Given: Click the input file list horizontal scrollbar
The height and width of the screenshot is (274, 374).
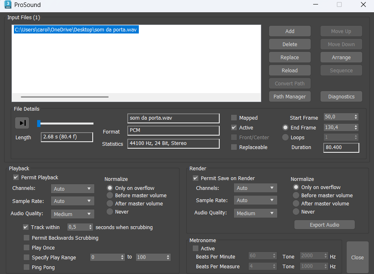Looking at the screenshot, I should tap(65, 97).
